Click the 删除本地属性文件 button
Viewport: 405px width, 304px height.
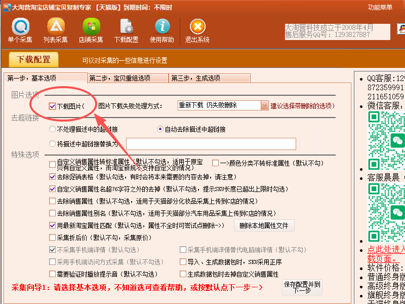pos(264,225)
